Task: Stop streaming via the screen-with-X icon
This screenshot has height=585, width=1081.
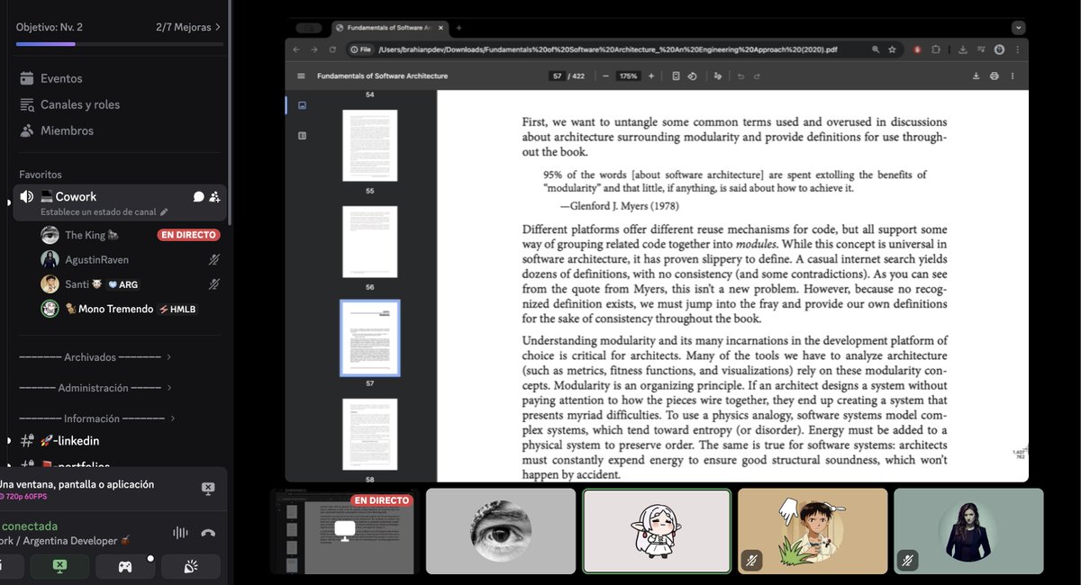Action: [x=208, y=489]
